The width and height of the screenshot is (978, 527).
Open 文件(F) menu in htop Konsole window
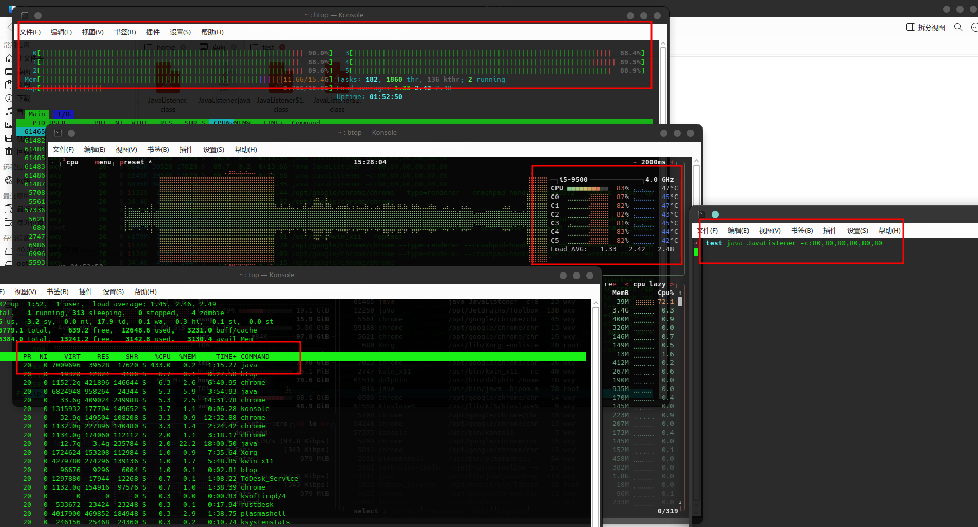(x=30, y=32)
